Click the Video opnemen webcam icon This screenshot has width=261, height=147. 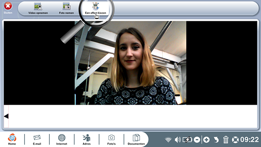pos(38,7)
